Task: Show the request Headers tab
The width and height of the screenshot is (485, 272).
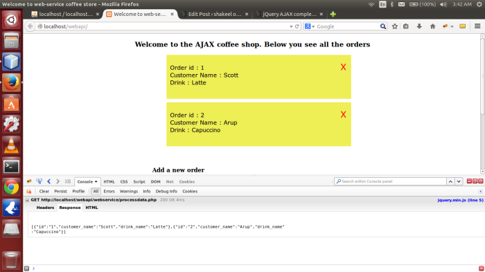Action: tap(45, 208)
